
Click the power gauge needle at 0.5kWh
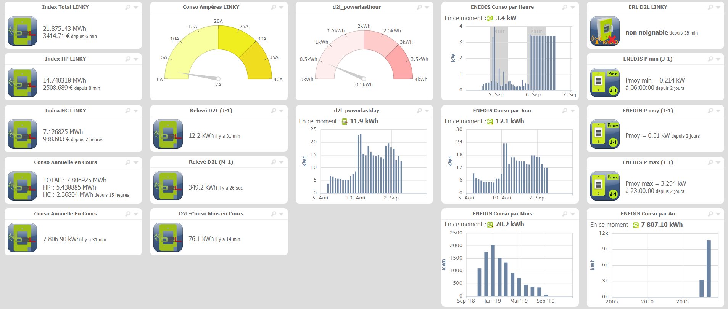click(346, 72)
